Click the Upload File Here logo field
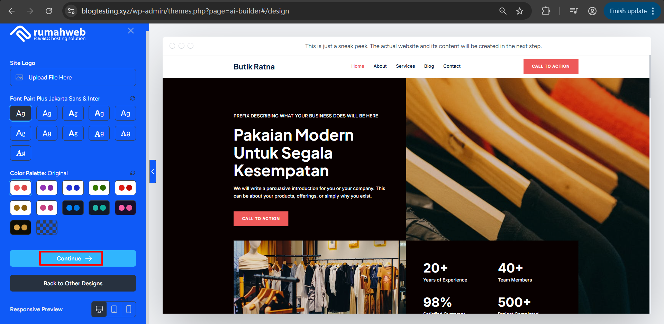This screenshot has height=324, width=664. 73,77
